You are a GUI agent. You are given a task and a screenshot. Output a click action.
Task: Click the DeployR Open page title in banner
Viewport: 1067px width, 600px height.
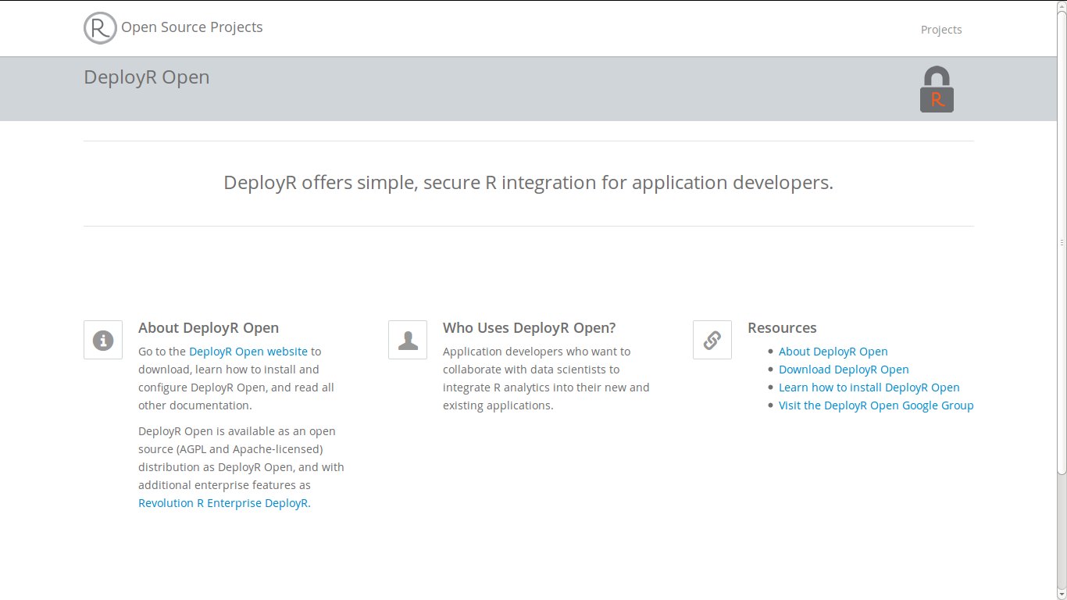[147, 77]
